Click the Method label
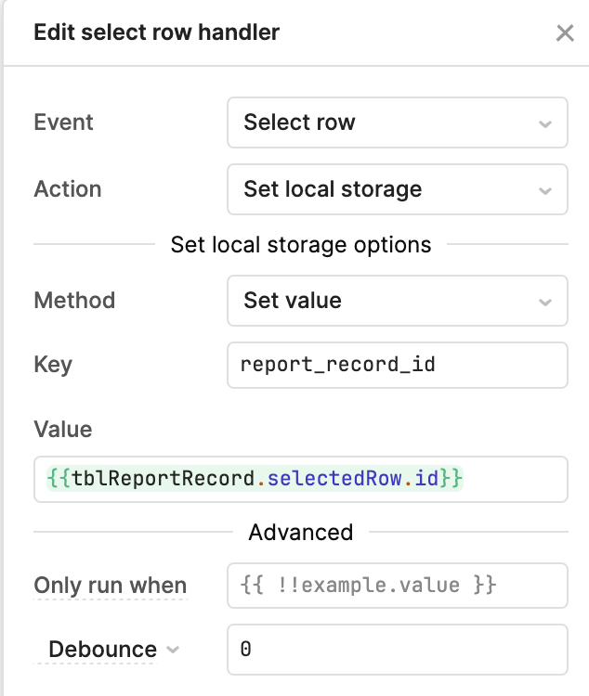Screen dimensions: 589x696 (x=74, y=301)
